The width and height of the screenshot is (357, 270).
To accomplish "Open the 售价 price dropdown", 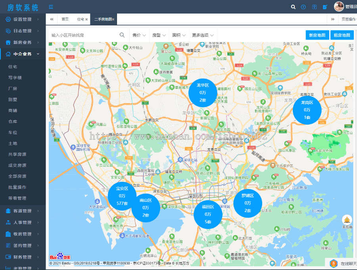I will point(139,35).
